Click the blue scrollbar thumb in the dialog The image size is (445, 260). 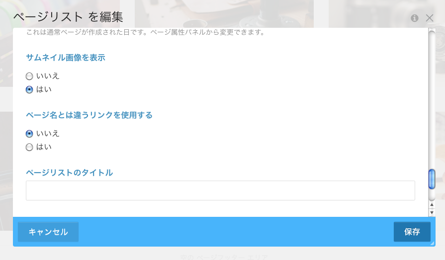pos(432,179)
